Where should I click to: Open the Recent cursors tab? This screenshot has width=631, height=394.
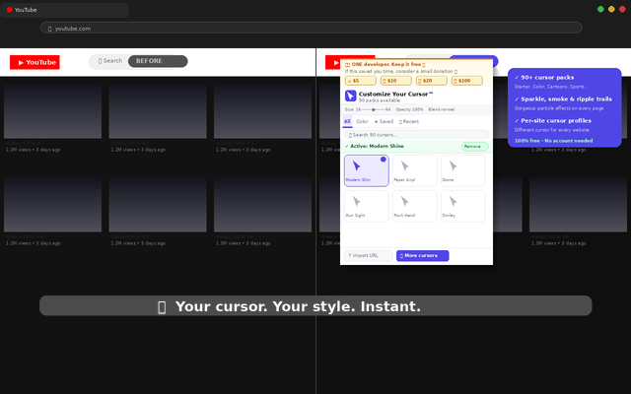coord(409,121)
